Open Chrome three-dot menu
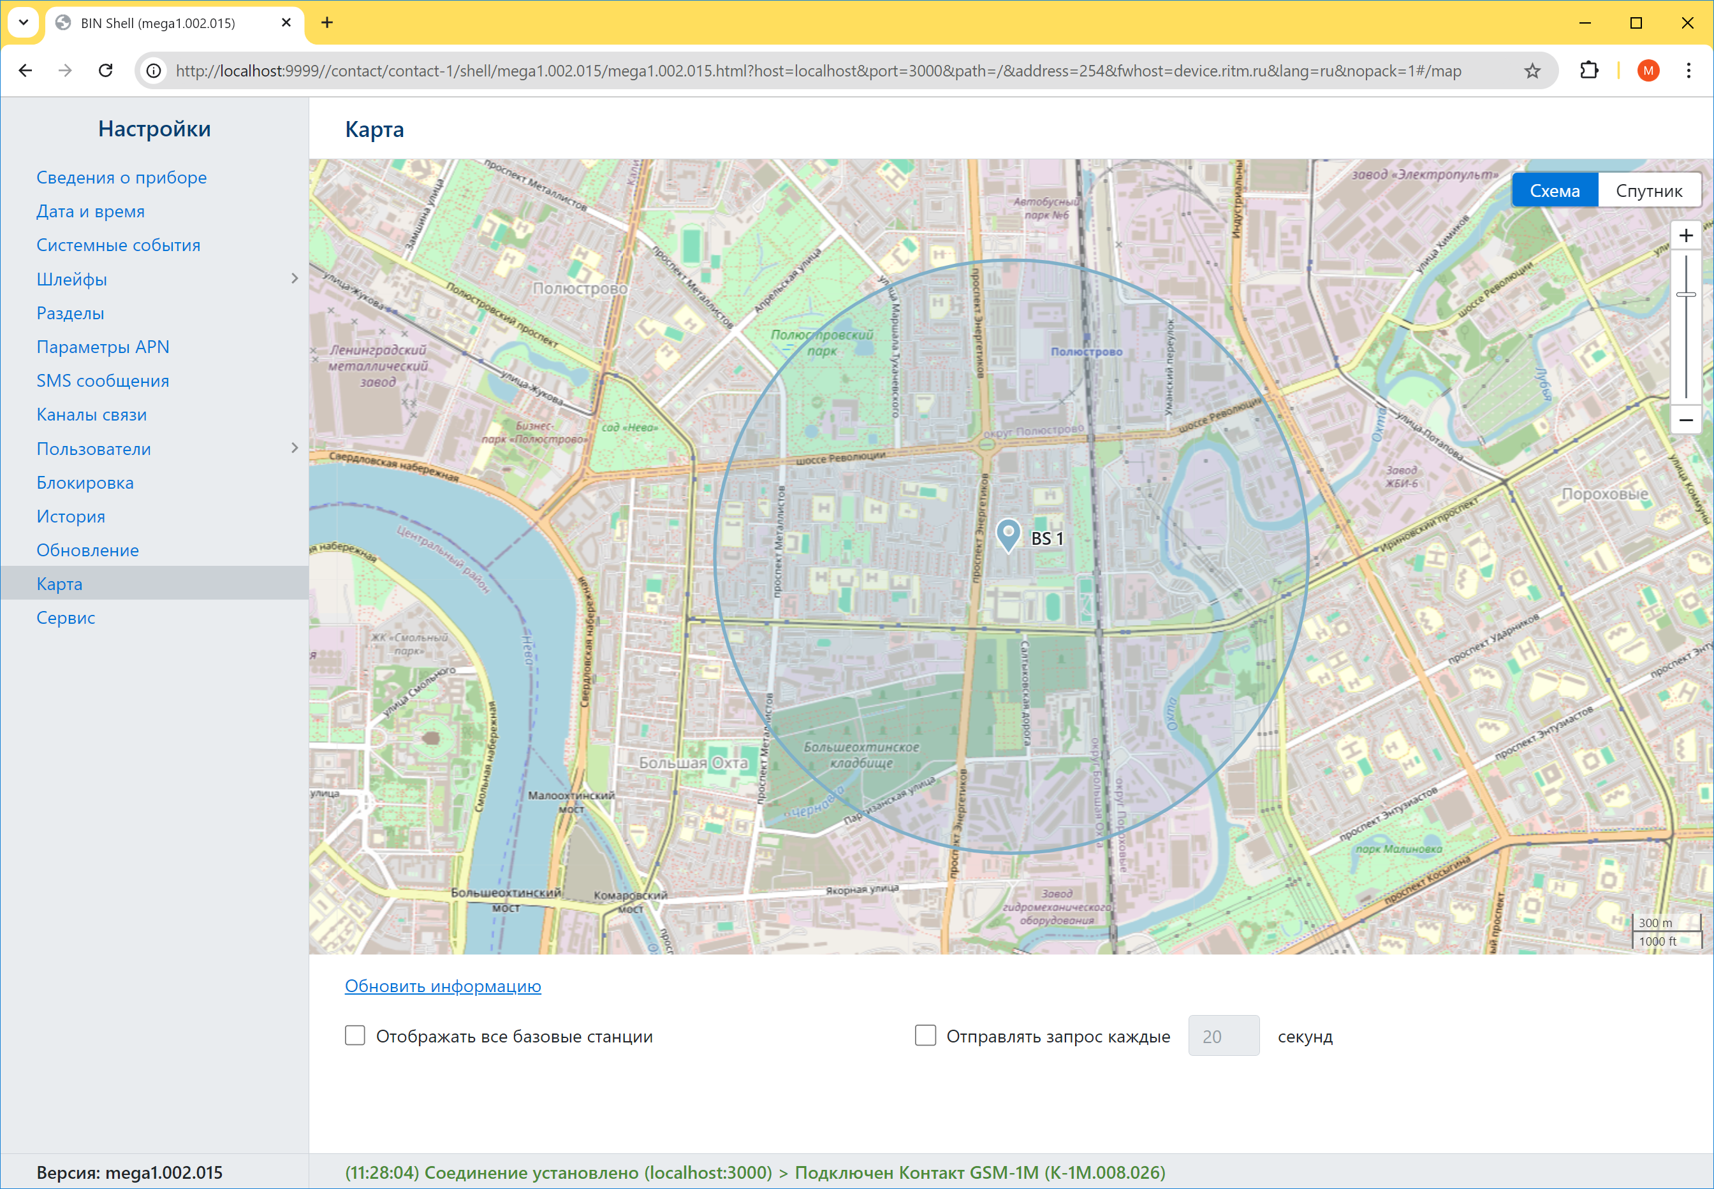This screenshot has width=1714, height=1189. tap(1688, 71)
